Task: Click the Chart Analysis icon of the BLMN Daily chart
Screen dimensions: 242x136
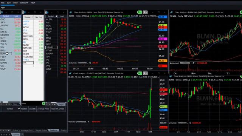Action: coord(171,12)
